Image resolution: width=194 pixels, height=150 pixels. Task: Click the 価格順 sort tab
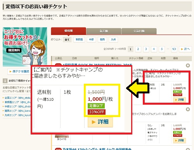pos(69,31)
